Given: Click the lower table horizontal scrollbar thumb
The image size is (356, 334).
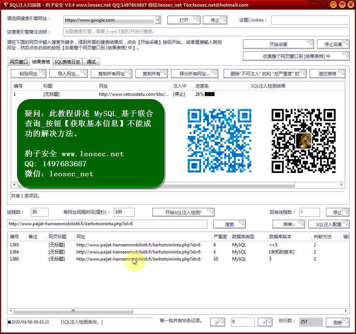Looking at the screenshot, I should (73, 311).
